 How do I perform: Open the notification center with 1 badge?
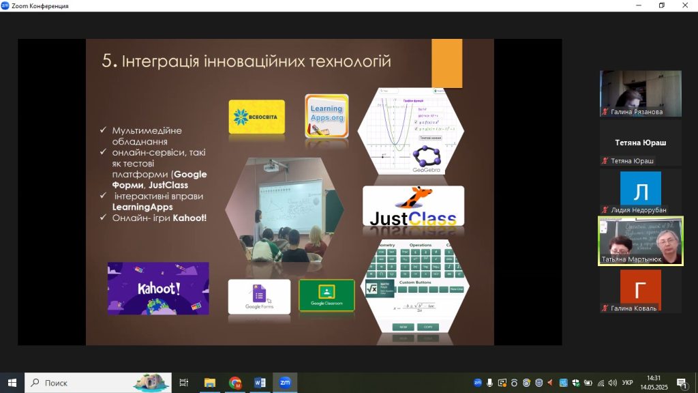pyautogui.click(x=682, y=383)
